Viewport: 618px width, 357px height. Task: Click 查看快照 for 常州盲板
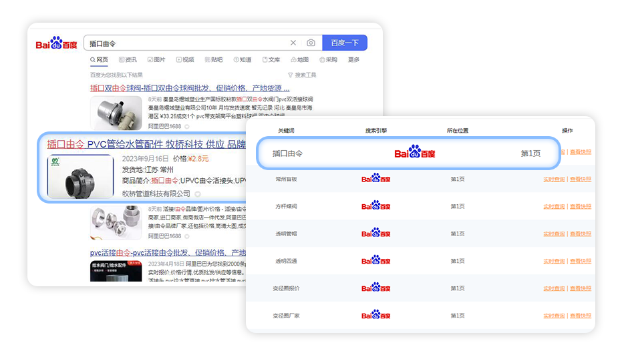click(581, 179)
